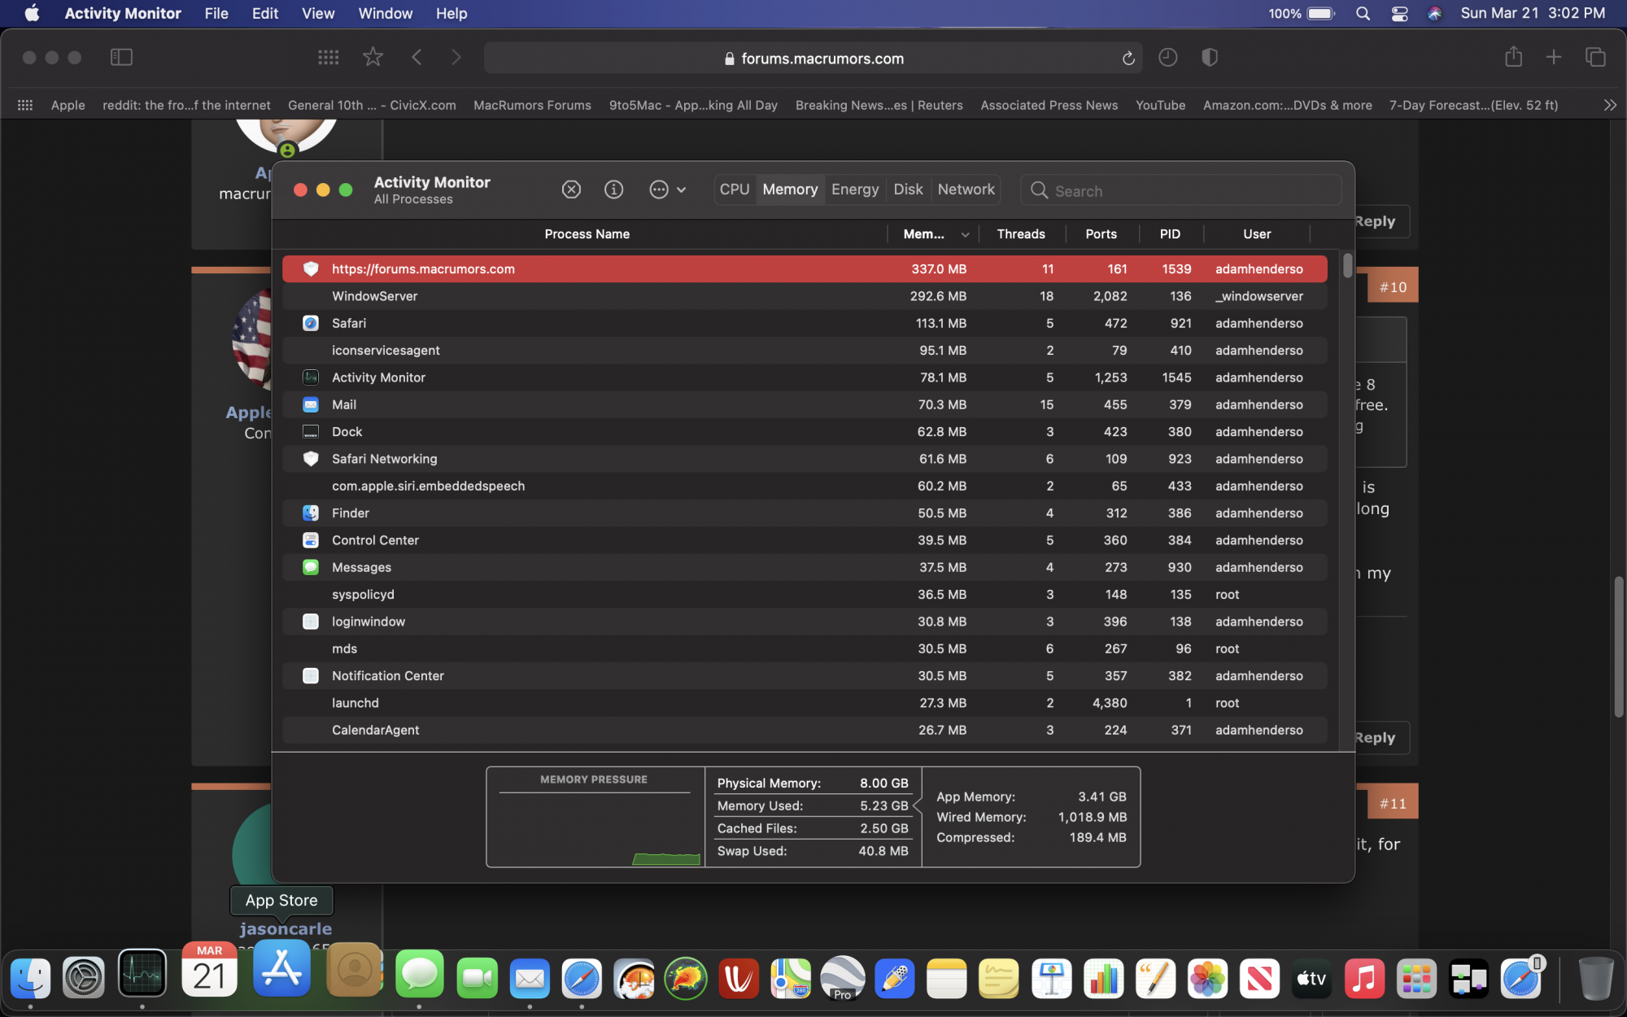Image resolution: width=1627 pixels, height=1017 pixels.
Task: Click the Activity Monitor search field
Action: [x=1180, y=190]
